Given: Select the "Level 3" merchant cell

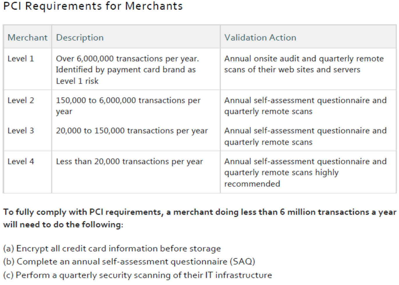Looking at the screenshot, I should pyautogui.click(x=21, y=131).
